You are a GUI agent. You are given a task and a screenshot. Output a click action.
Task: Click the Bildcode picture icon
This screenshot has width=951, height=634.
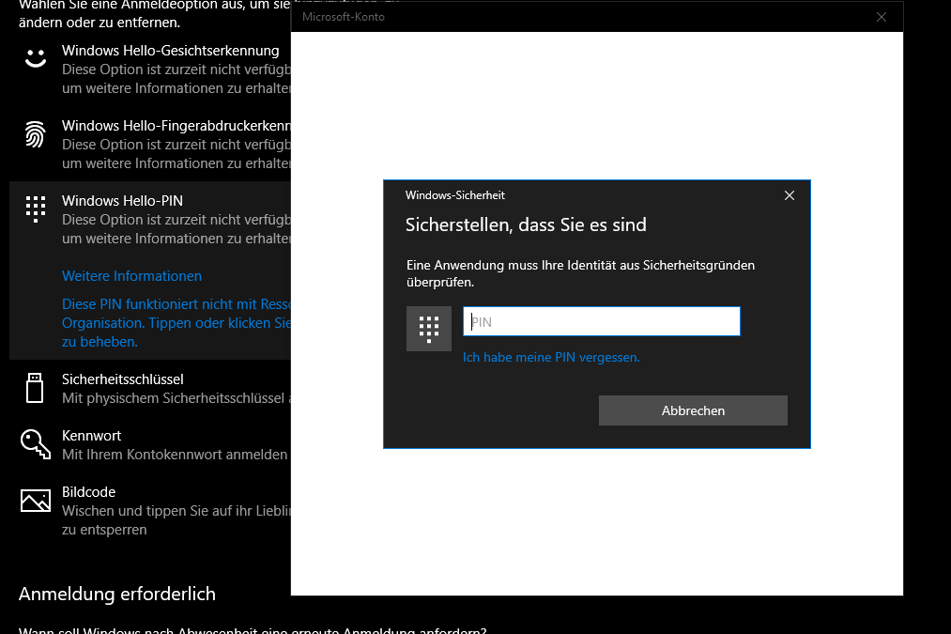click(x=35, y=501)
